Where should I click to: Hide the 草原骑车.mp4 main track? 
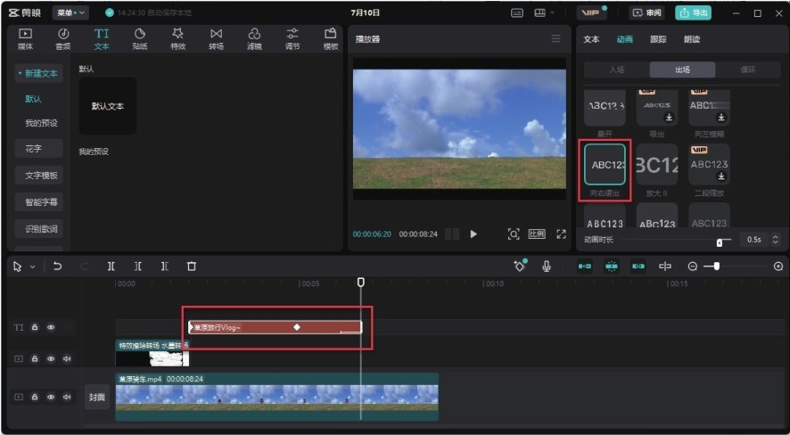[51, 398]
